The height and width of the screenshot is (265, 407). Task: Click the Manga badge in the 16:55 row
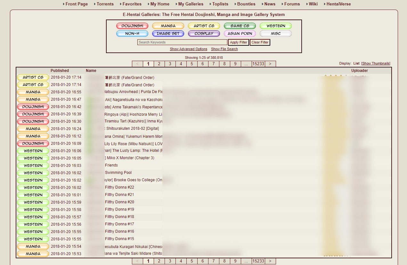point(33,92)
